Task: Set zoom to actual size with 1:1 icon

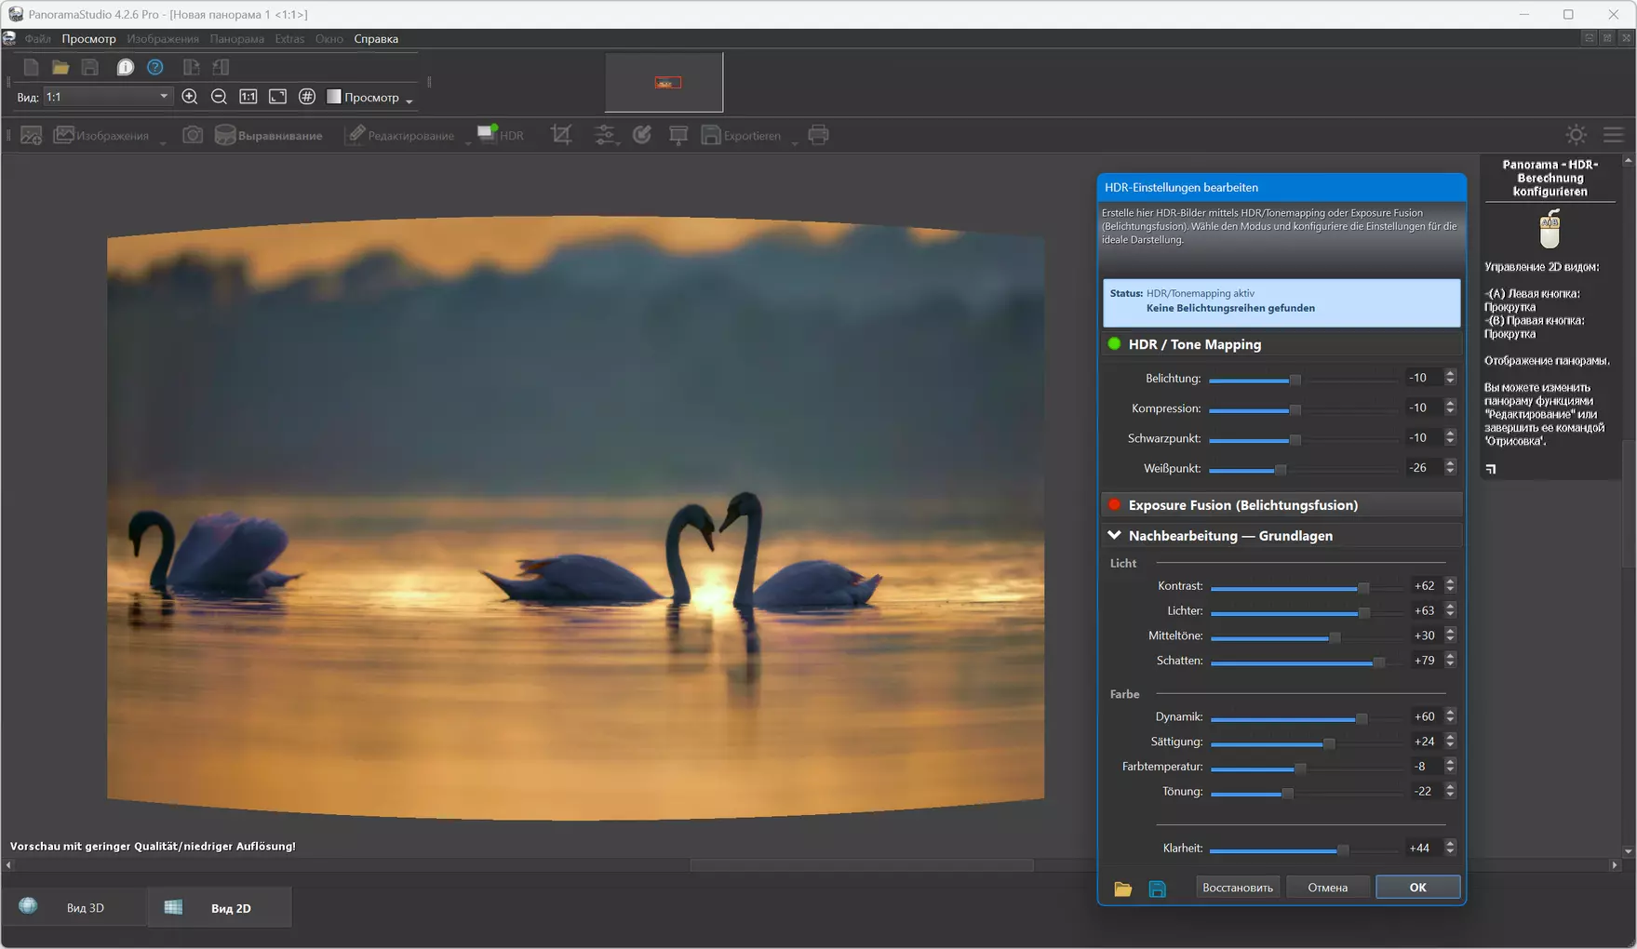Action: click(x=248, y=97)
